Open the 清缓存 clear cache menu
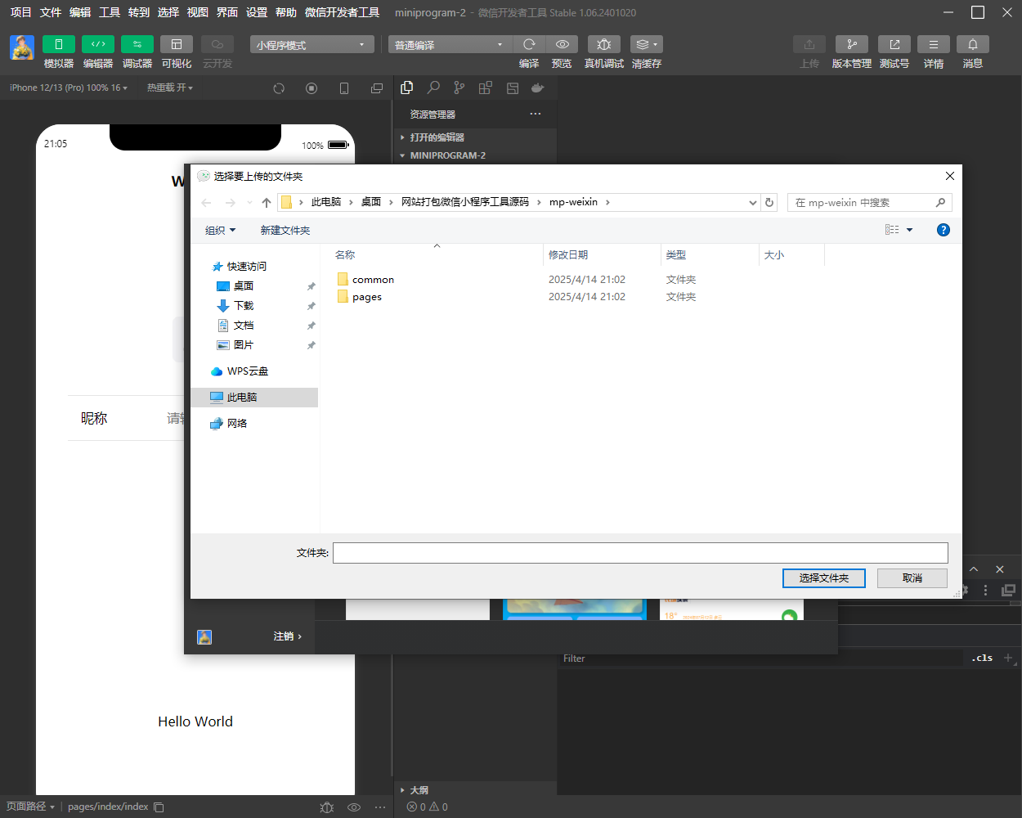This screenshot has width=1022, height=818. point(647,44)
